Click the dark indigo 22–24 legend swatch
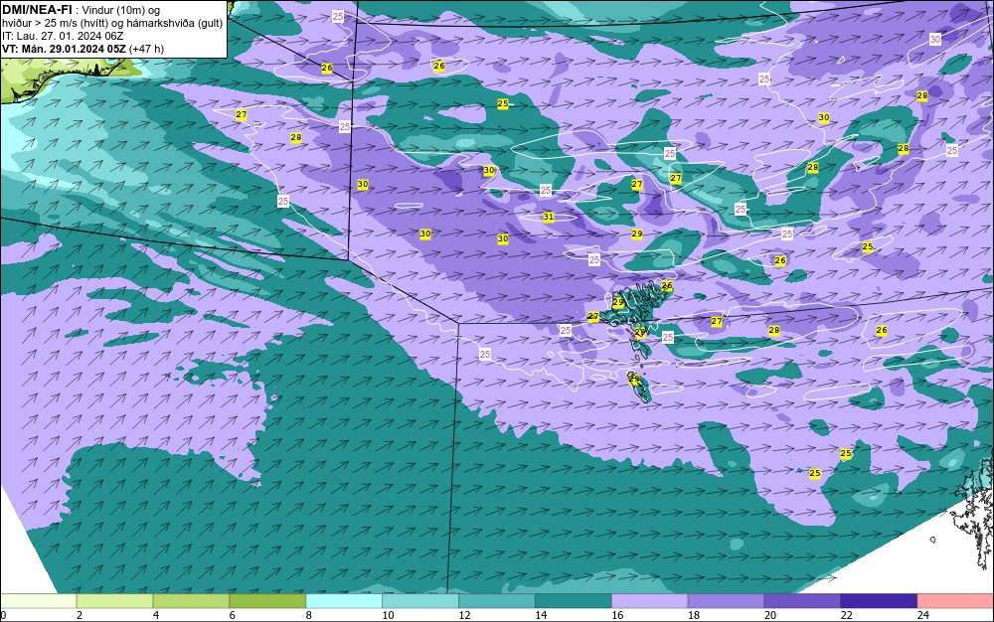The height and width of the screenshot is (622, 994). (x=880, y=601)
